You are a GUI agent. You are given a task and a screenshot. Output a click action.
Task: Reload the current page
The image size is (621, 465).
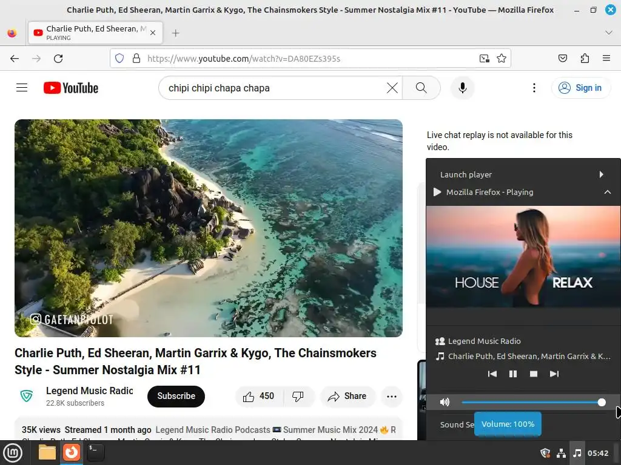click(58, 59)
